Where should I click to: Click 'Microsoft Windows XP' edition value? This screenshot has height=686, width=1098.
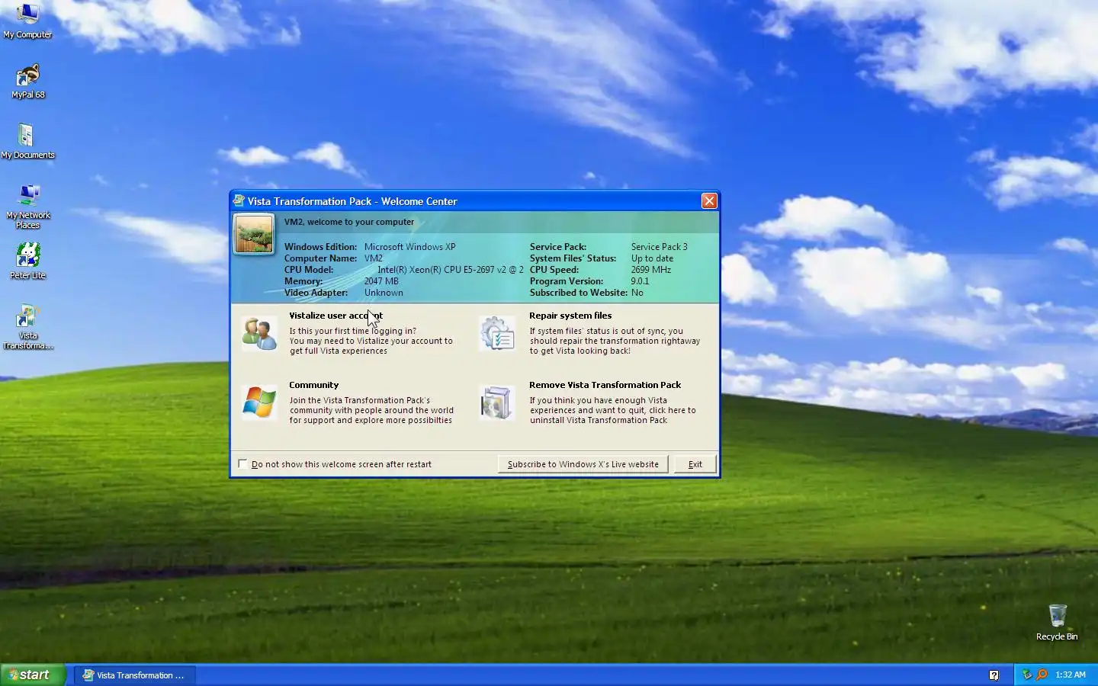tap(409, 247)
